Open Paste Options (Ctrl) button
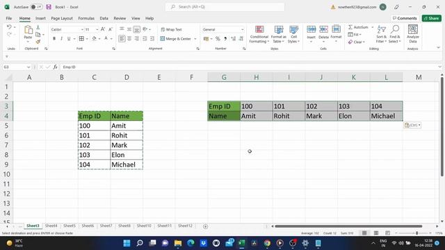 point(412,125)
